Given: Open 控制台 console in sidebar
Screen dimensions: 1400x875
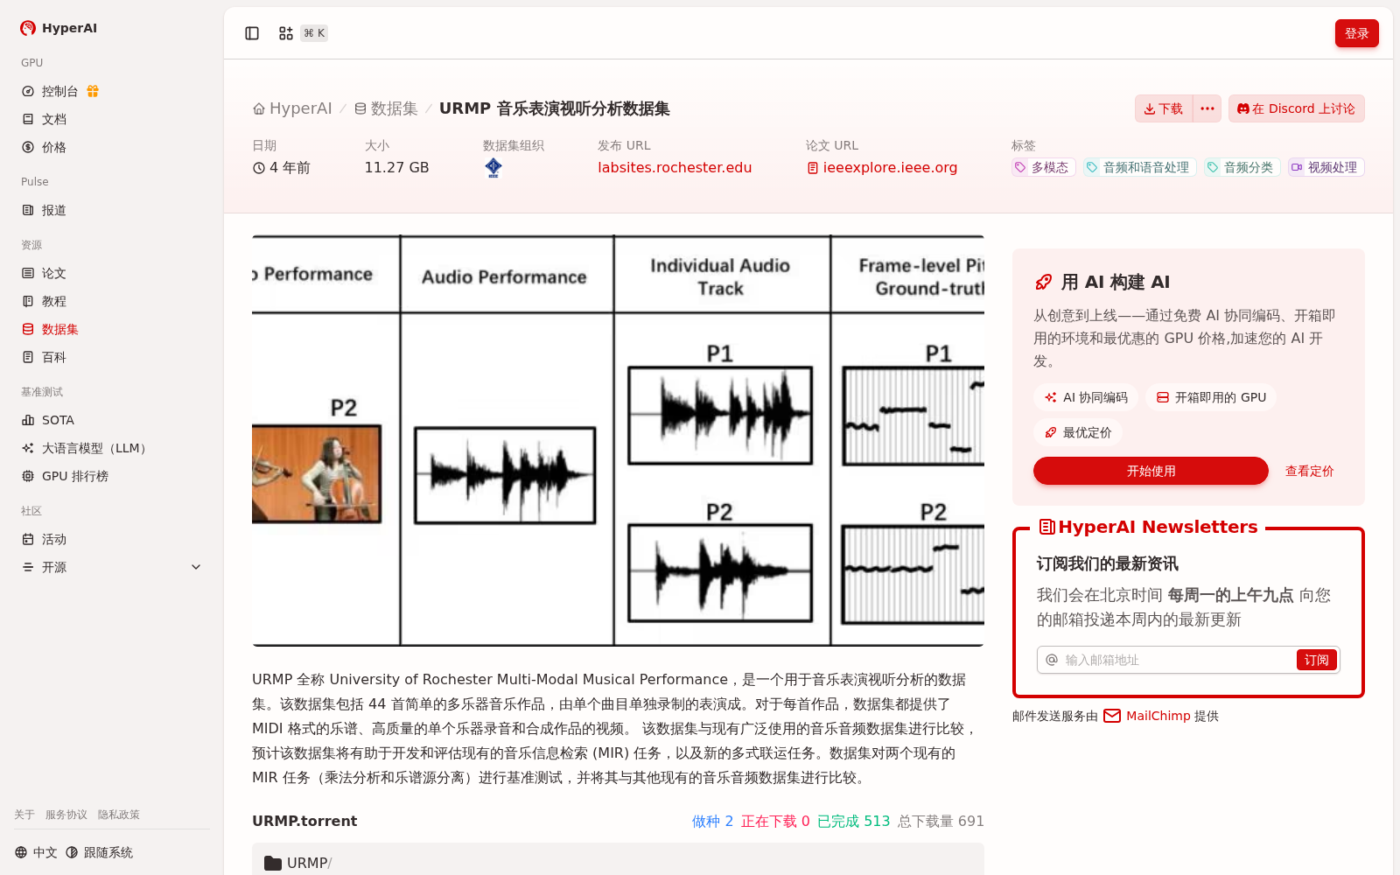Looking at the screenshot, I should (x=59, y=91).
